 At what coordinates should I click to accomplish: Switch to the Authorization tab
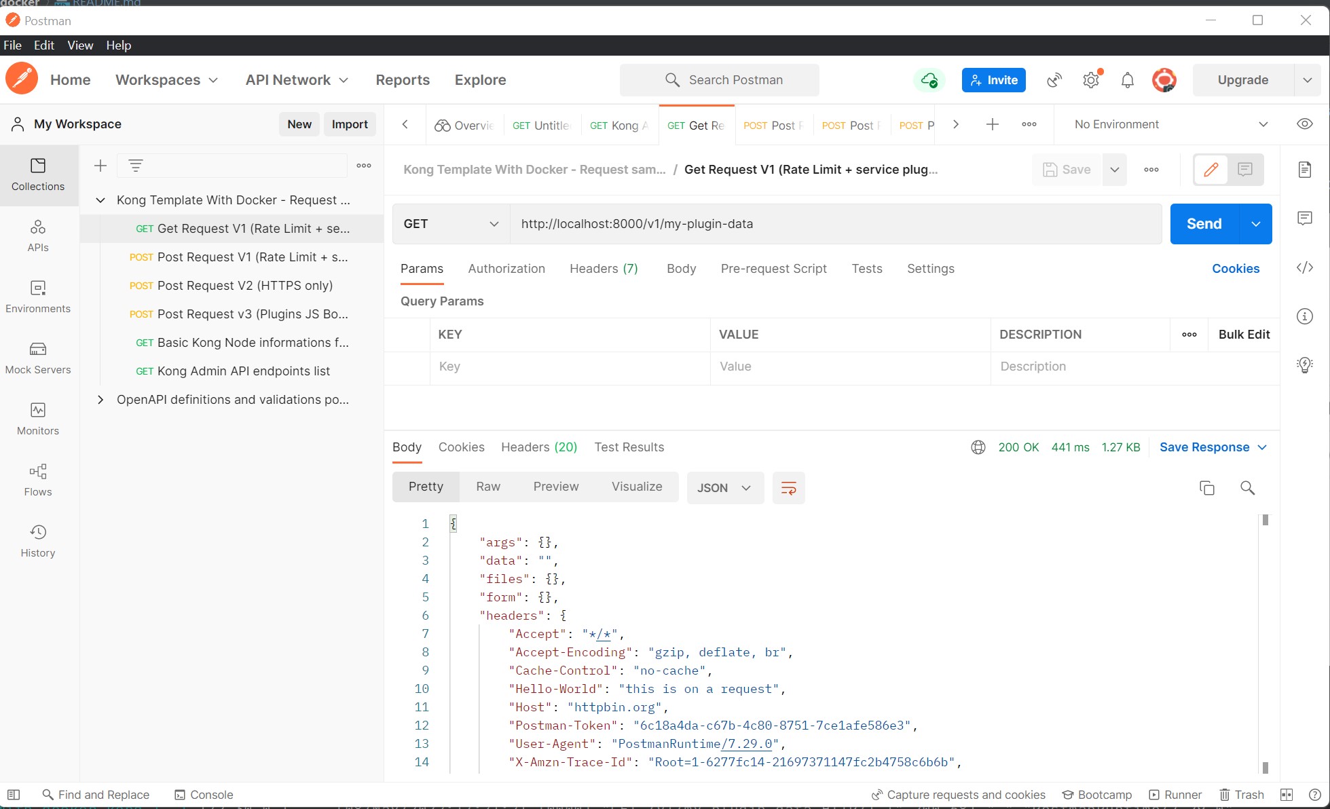pyautogui.click(x=506, y=269)
